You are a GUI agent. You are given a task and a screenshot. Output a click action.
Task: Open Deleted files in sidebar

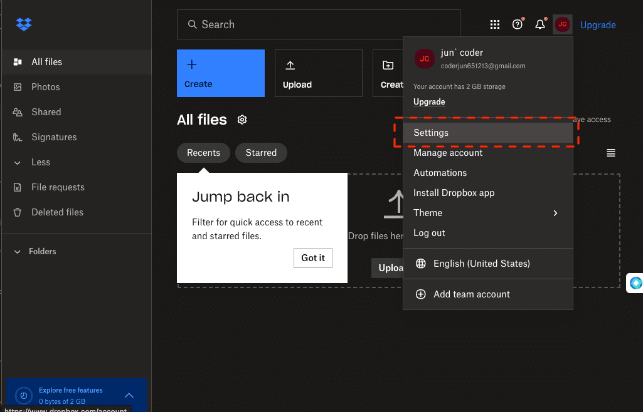click(77, 212)
